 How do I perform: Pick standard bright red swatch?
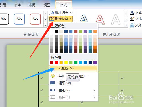point(56,62)
